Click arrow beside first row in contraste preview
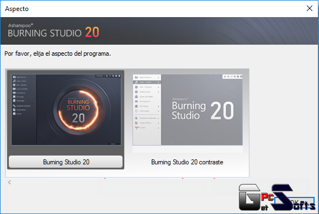Screen dimensions: 319x214 tap(158, 77)
